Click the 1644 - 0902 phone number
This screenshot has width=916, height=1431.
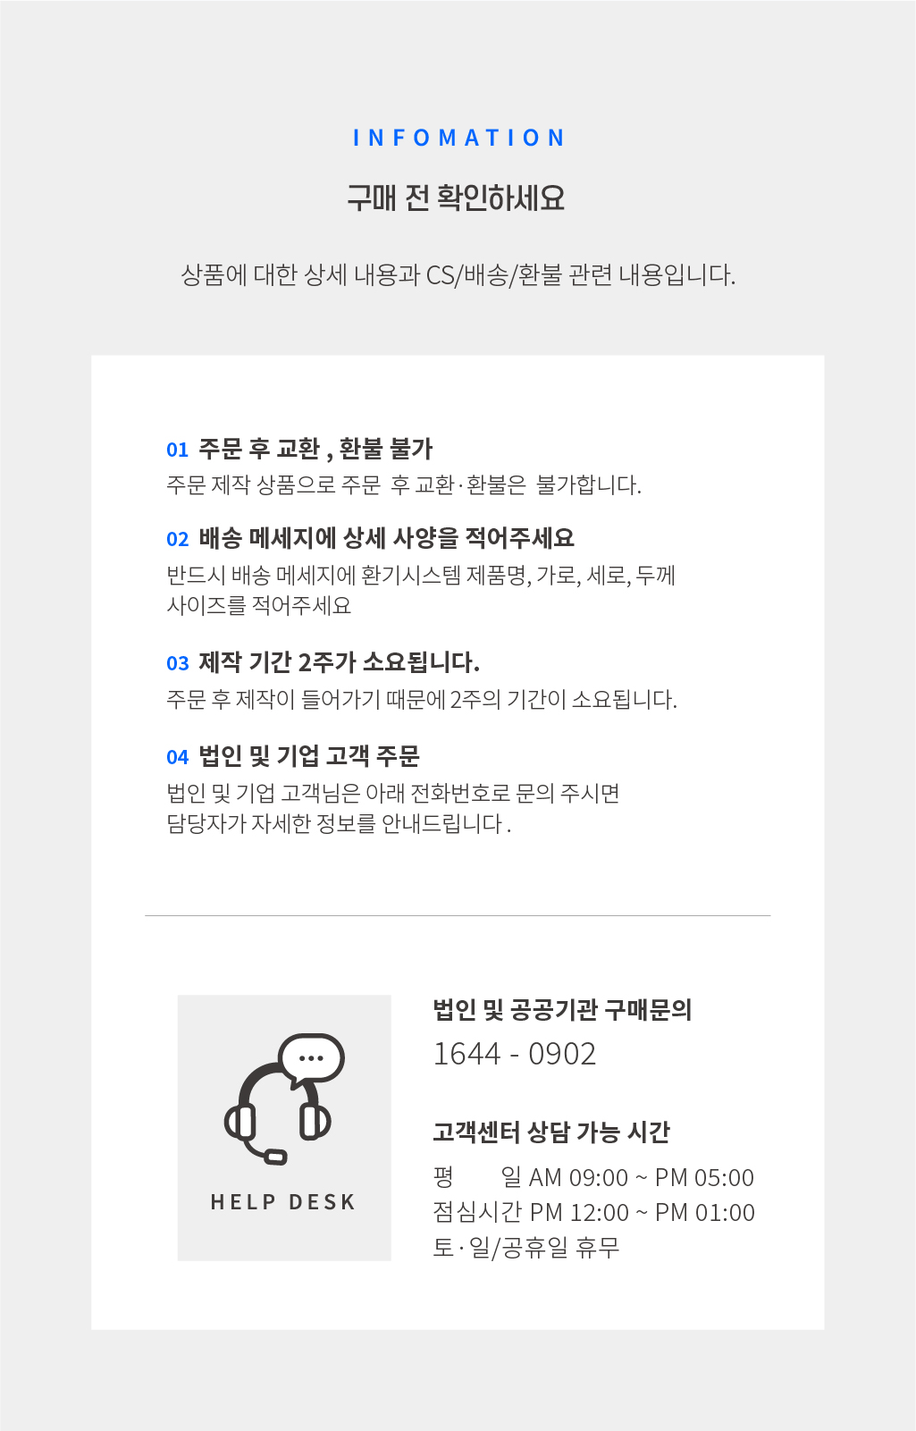point(515,1054)
